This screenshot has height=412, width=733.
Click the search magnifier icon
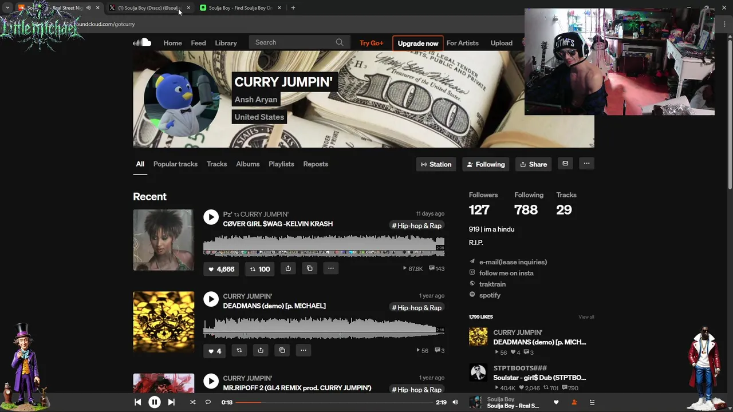(340, 42)
